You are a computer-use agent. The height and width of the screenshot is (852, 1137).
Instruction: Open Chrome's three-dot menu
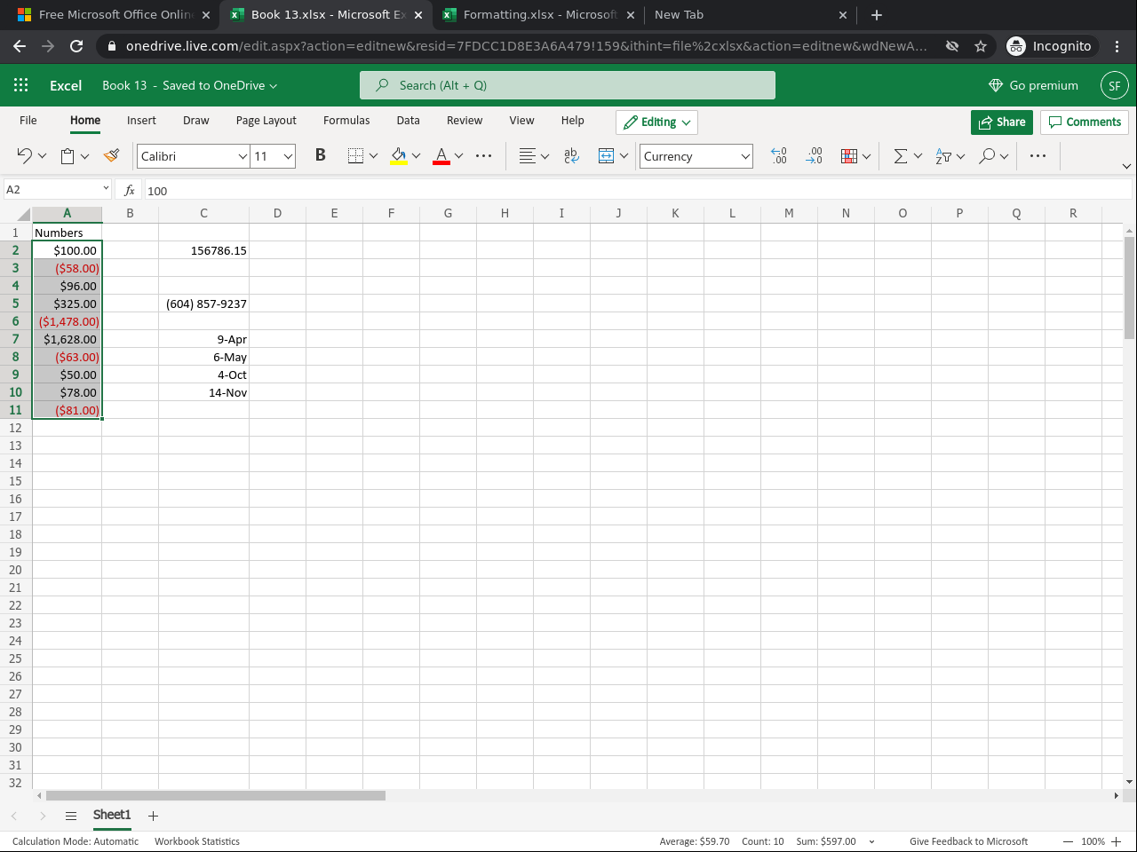tap(1117, 46)
